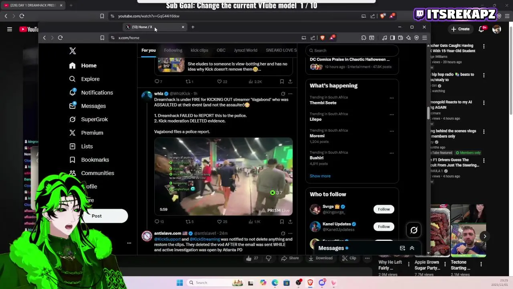Click the X search input field
The image size is (513, 289).
352,51
